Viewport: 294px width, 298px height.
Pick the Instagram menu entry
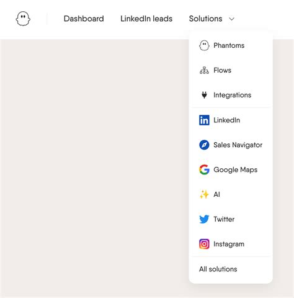click(x=231, y=244)
